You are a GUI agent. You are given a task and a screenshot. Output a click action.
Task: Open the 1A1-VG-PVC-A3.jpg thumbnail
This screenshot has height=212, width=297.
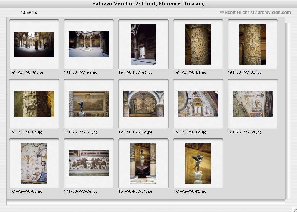tap(143, 44)
